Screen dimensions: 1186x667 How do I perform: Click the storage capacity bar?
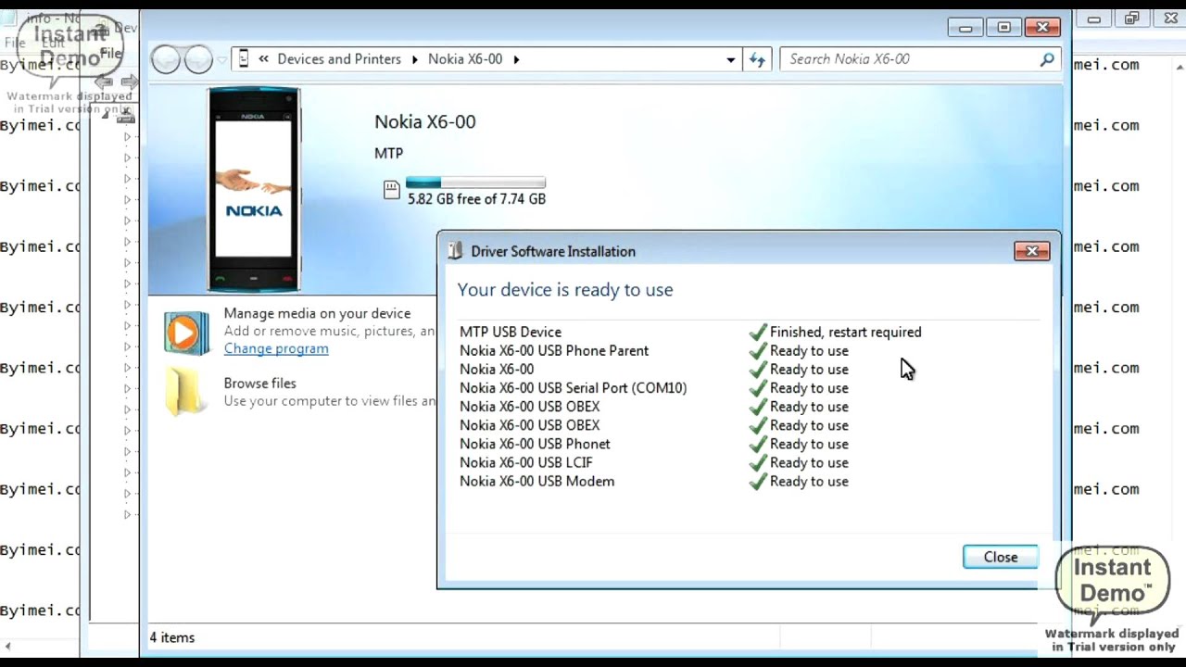click(475, 182)
